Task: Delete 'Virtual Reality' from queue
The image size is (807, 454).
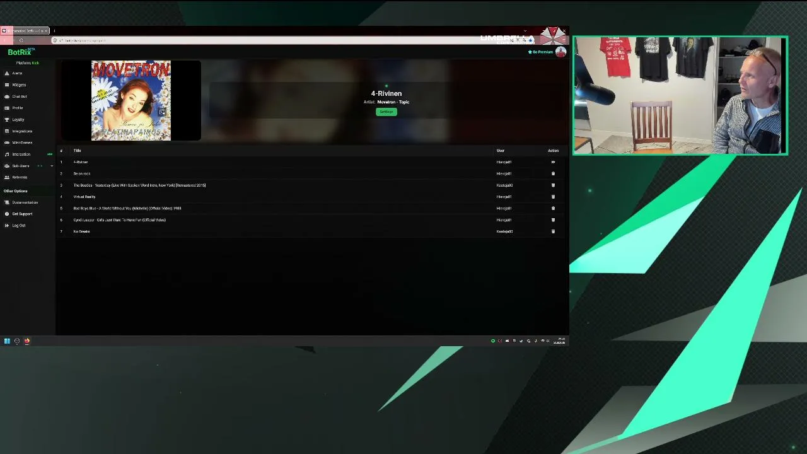Action: [x=553, y=197]
